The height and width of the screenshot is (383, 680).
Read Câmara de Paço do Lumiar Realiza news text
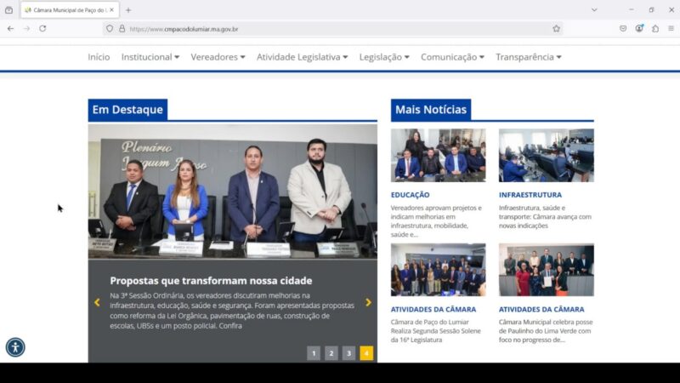click(436, 331)
